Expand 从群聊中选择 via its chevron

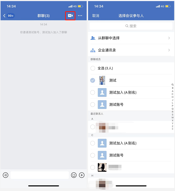pos(169,38)
